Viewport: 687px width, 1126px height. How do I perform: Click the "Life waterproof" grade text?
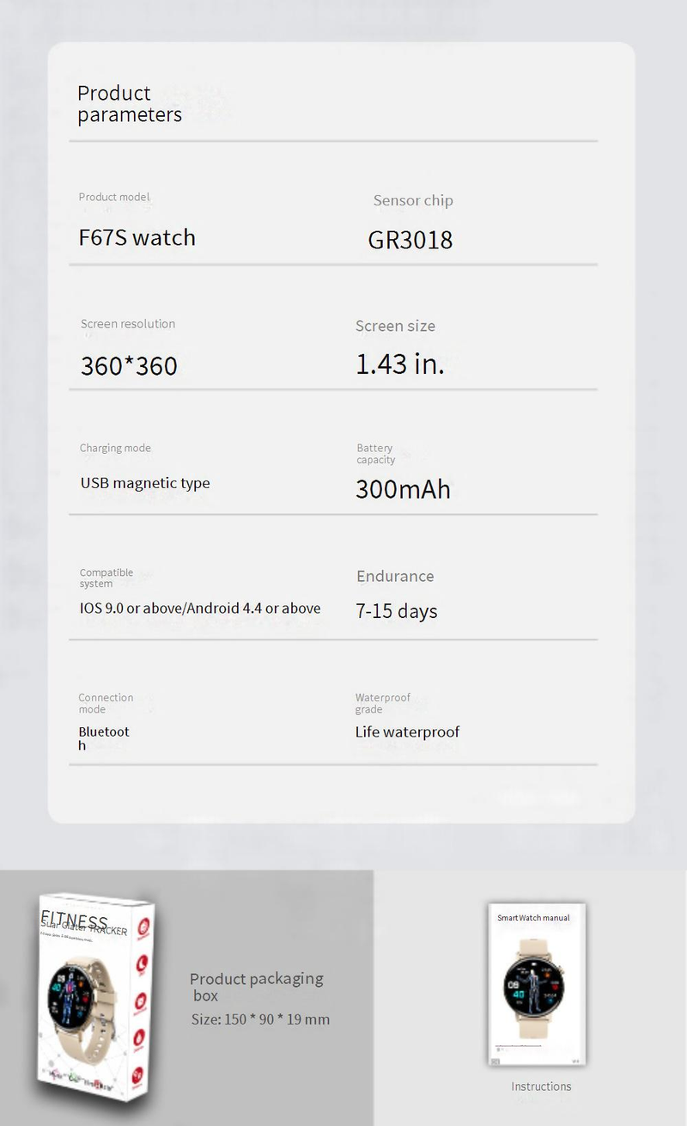407,732
